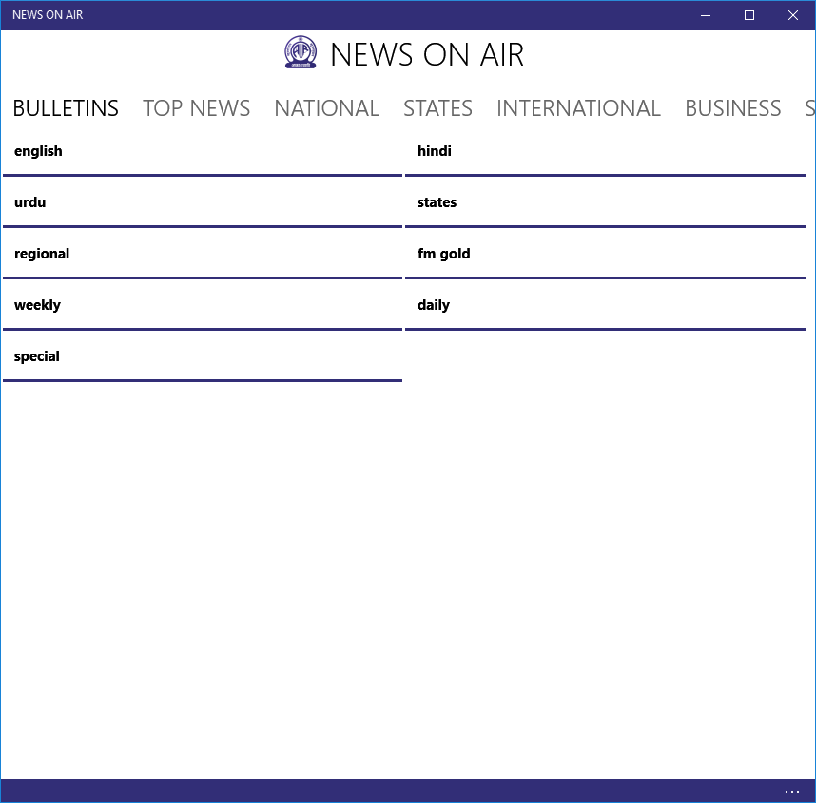Select the fm gold bulletins entry
816x803 pixels.
605,255
